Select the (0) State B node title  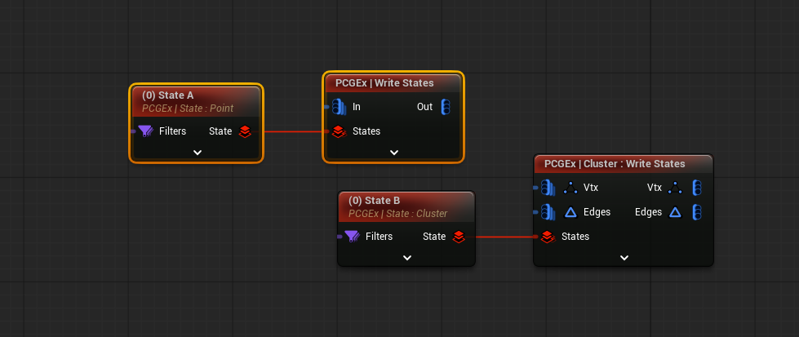pos(374,201)
